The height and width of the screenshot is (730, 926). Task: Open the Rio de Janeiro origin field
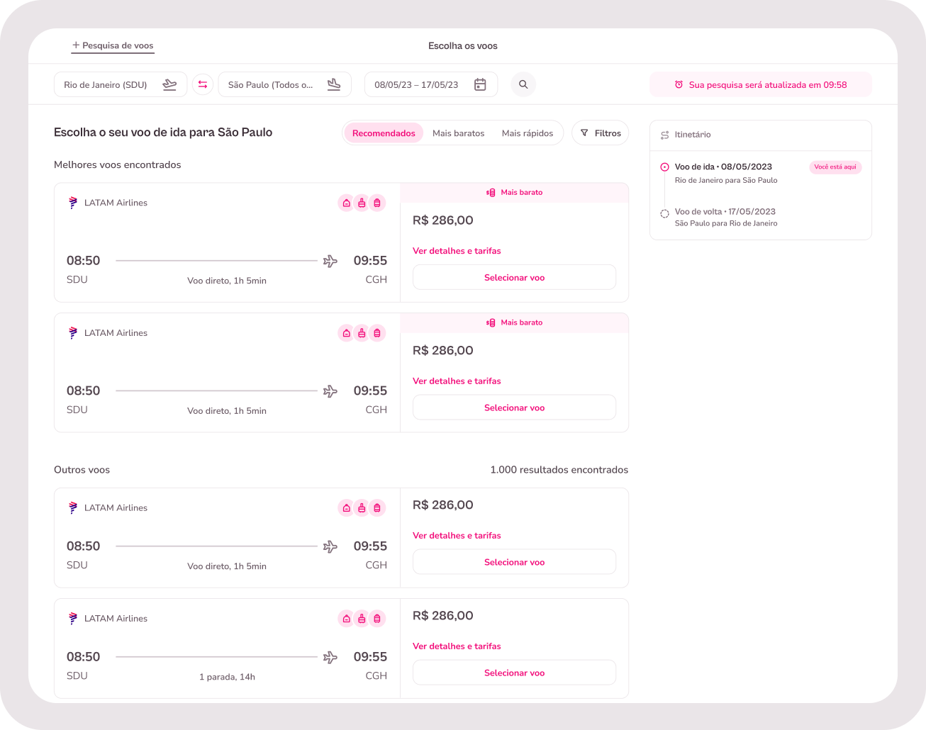coord(121,84)
